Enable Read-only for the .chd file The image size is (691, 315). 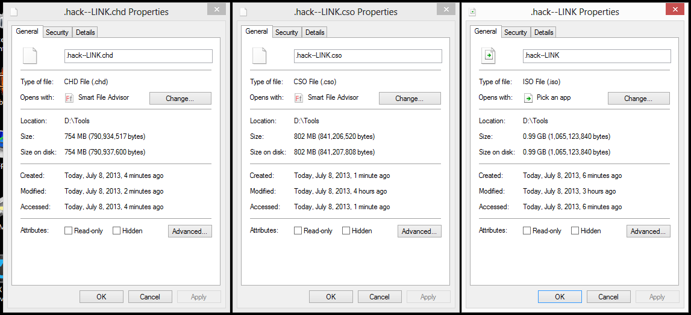[69, 231]
